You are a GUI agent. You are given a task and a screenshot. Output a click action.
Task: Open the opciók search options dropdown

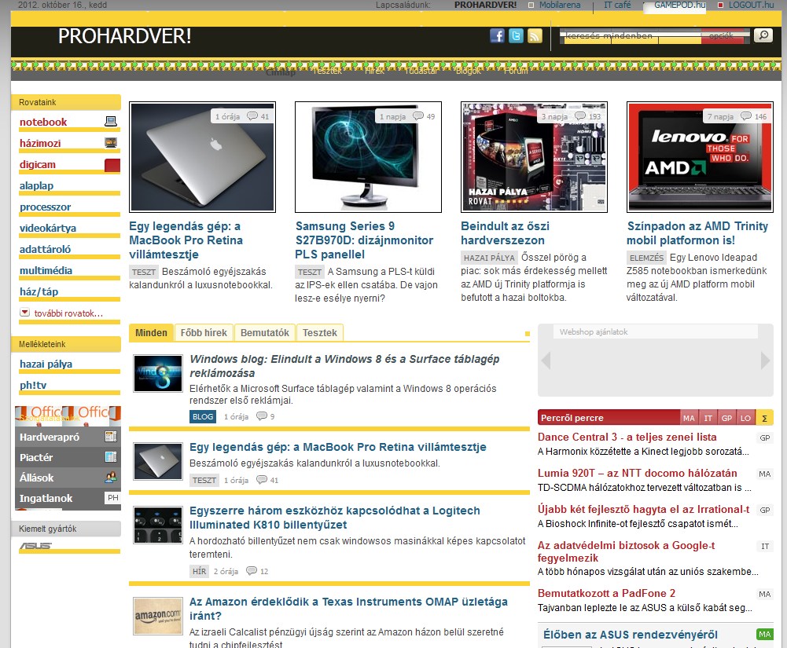pyautogui.click(x=721, y=35)
